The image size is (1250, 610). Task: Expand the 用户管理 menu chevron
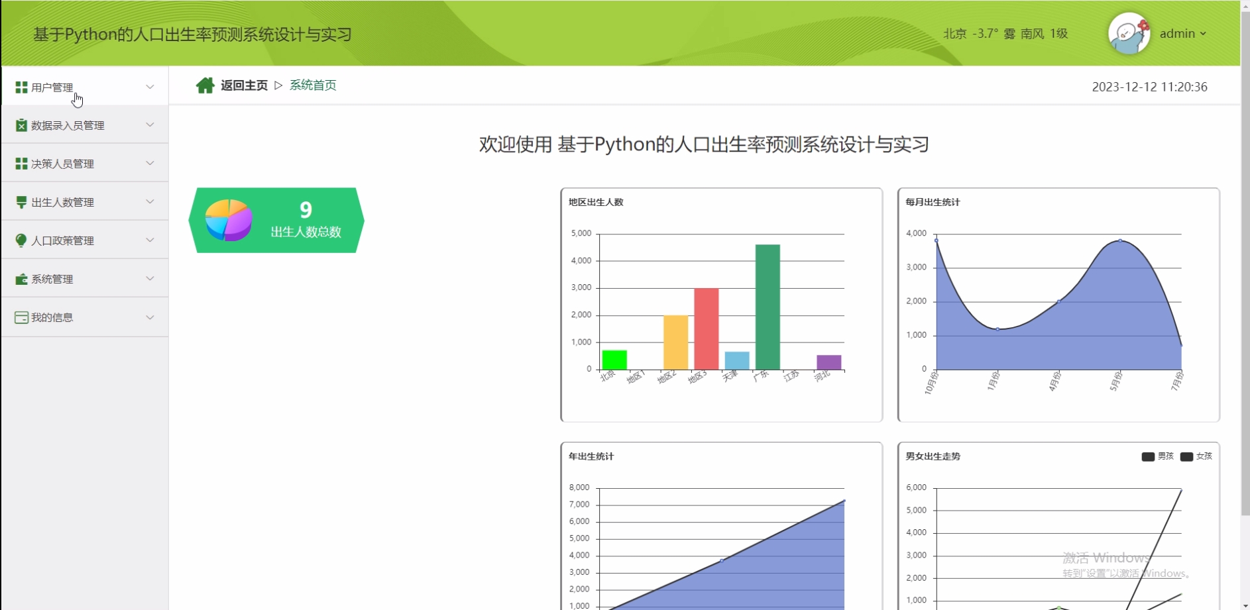(150, 87)
